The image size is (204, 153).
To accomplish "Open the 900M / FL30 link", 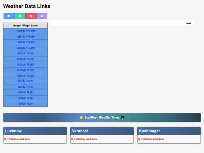I will pyautogui.click(x=25, y=93).
